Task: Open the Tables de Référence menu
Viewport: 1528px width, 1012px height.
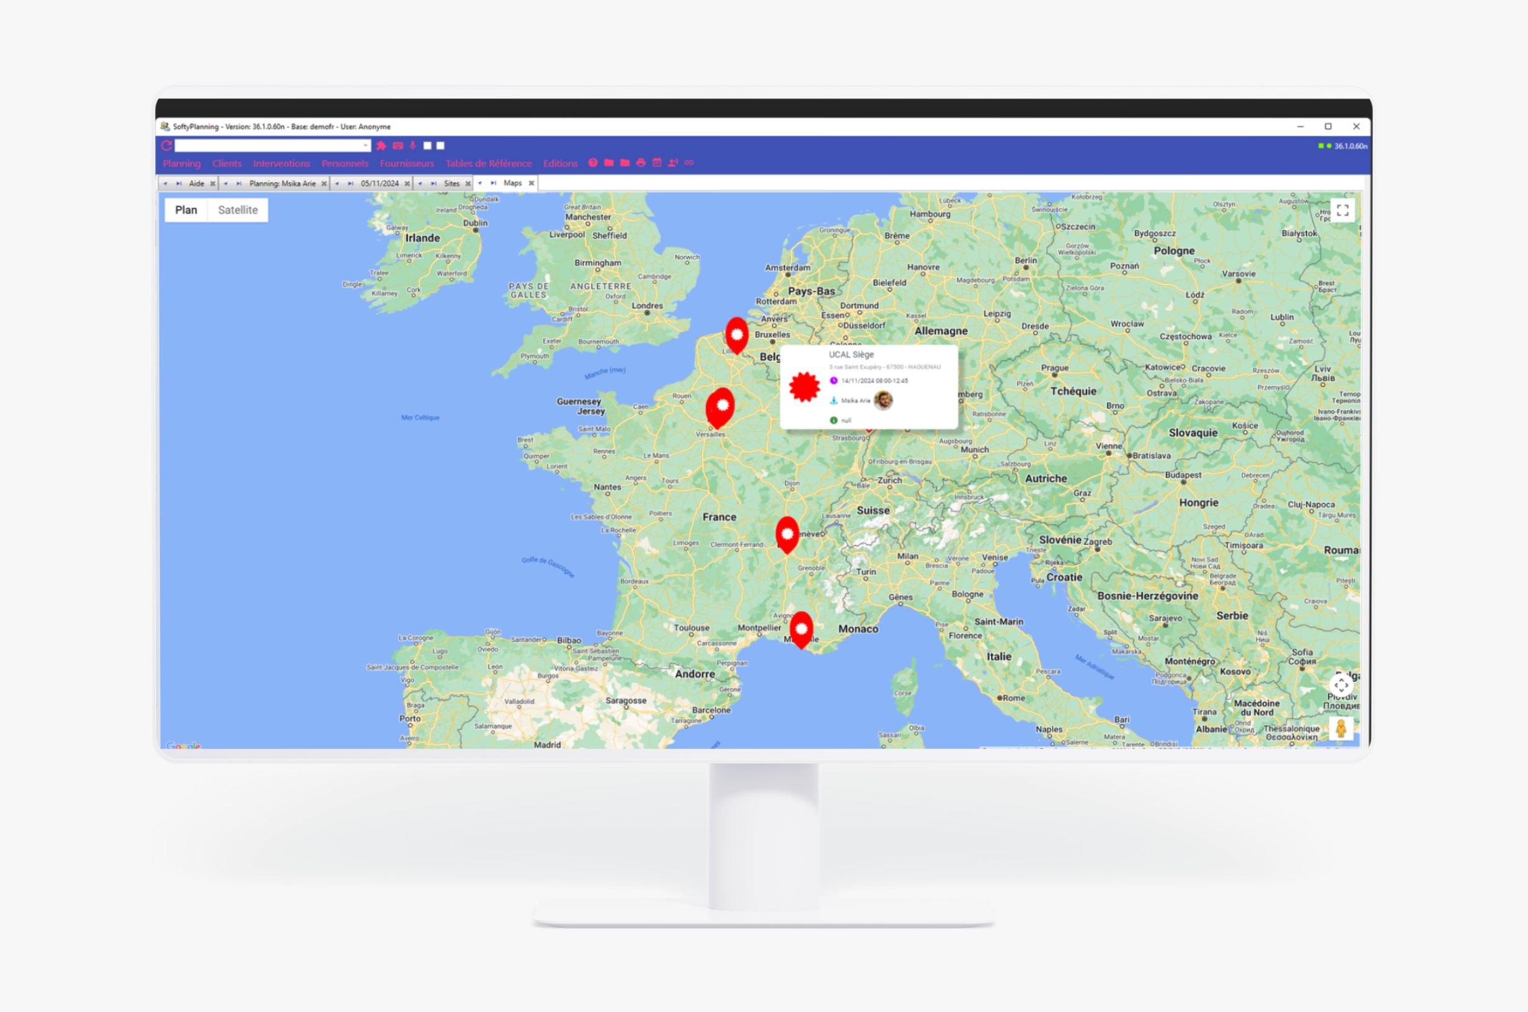Action: pyautogui.click(x=489, y=164)
